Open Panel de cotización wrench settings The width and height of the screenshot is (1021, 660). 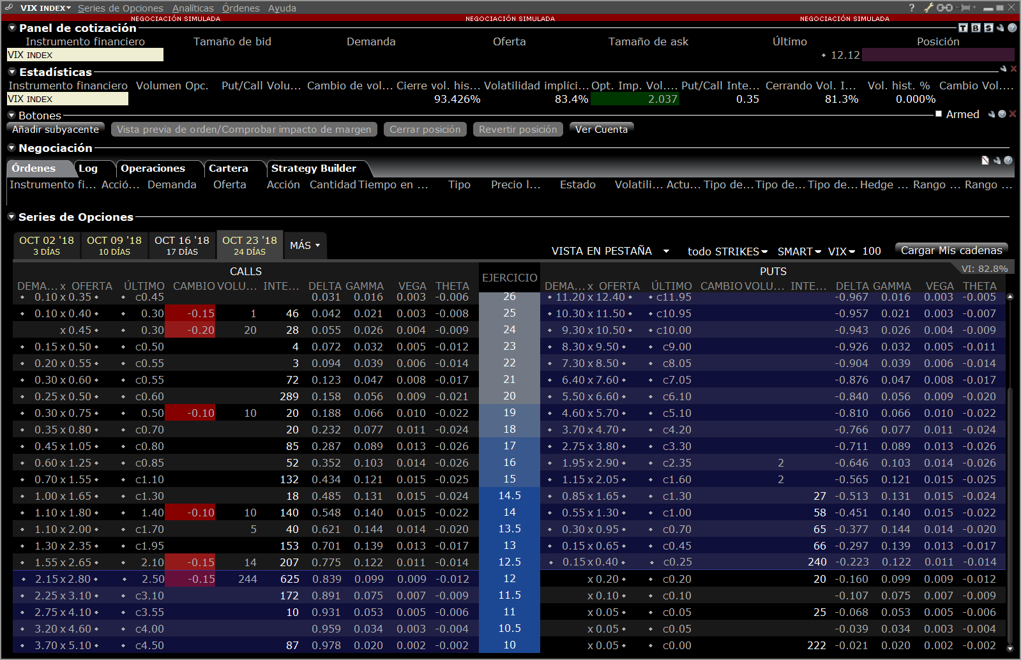coord(1001,27)
